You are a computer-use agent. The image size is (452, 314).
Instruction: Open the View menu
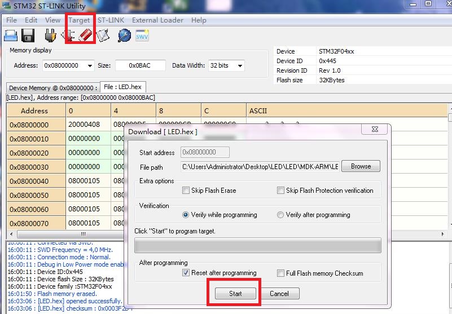[52, 20]
